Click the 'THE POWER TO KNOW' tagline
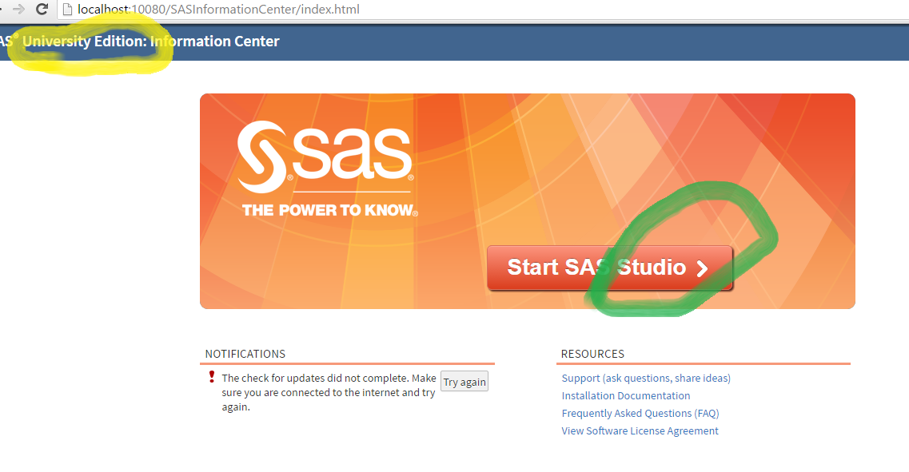The height and width of the screenshot is (472, 909). tap(330, 210)
